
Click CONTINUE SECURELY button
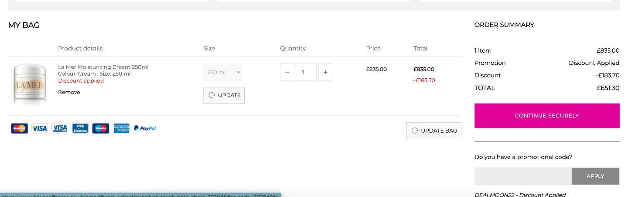pos(547,116)
